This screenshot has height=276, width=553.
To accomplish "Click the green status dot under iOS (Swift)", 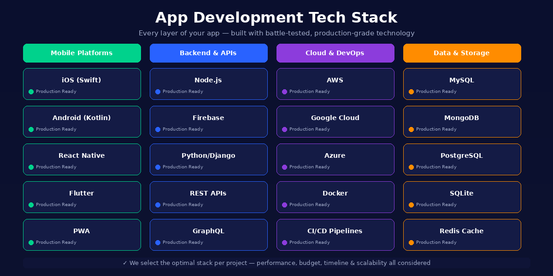I will [31, 92].
